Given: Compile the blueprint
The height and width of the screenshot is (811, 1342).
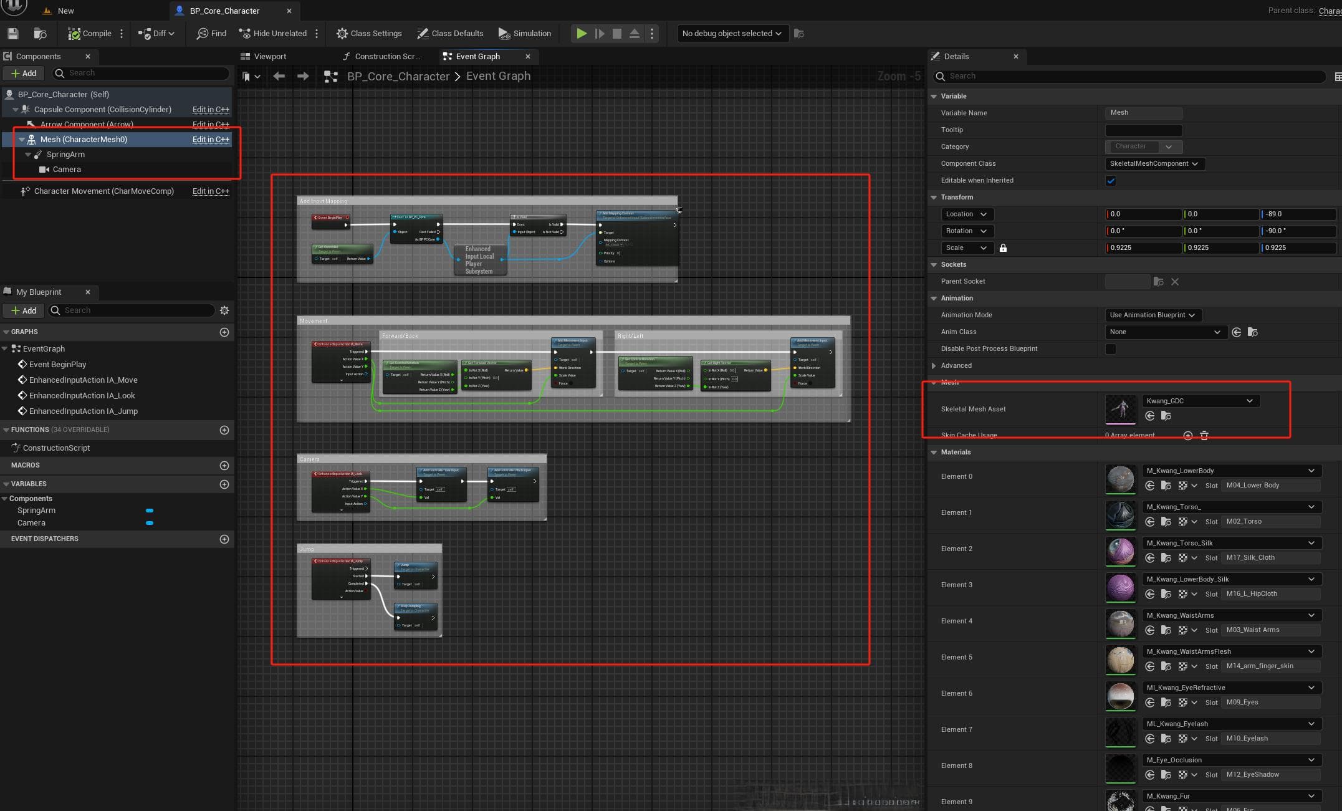Looking at the screenshot, I should point(90,34).
